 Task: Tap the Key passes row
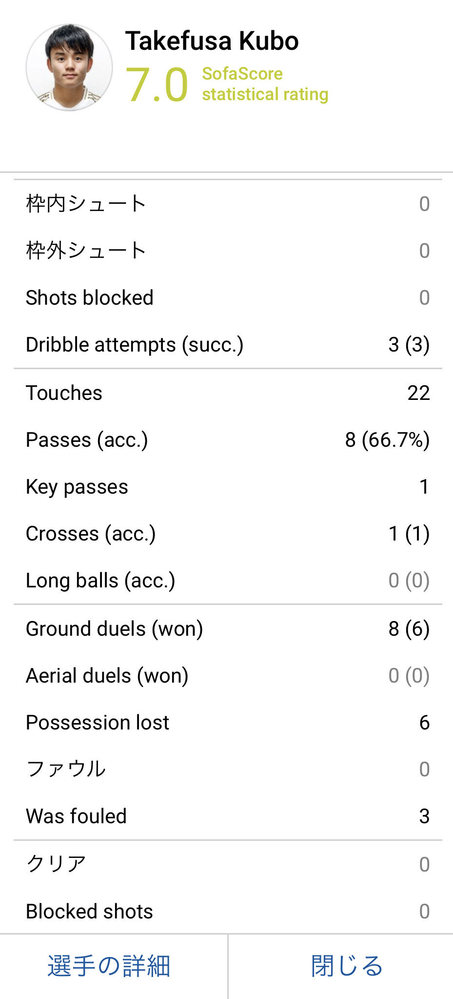(228, 486)
